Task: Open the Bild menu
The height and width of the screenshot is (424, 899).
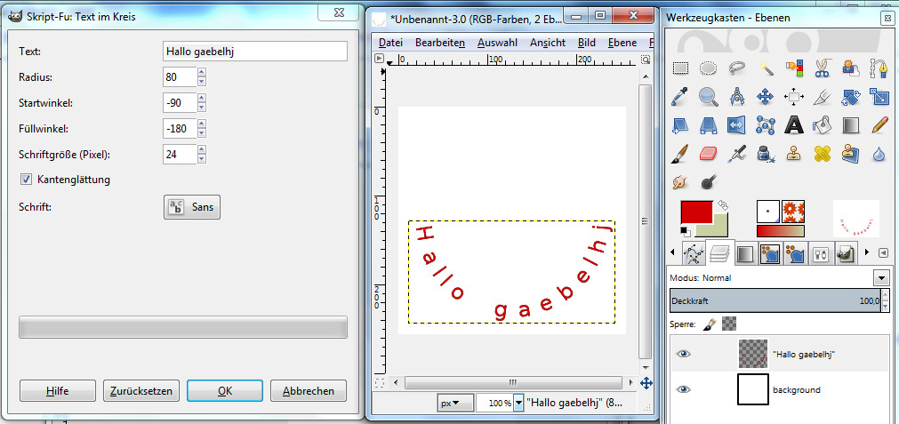Action: (x=587, y=43)
